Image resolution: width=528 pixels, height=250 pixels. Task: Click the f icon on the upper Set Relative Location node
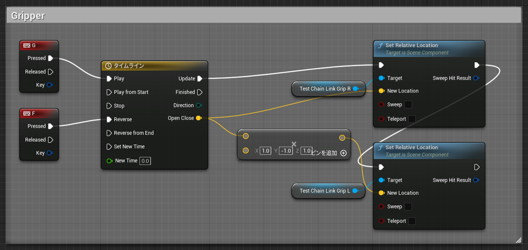pyautogui.click(x=380, y=45)
